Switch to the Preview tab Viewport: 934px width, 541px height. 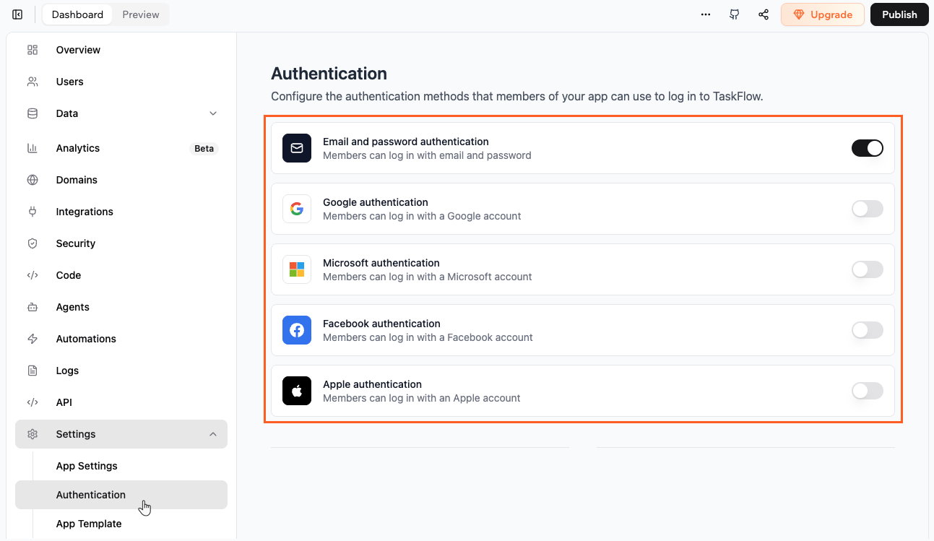tap(140, 14)
